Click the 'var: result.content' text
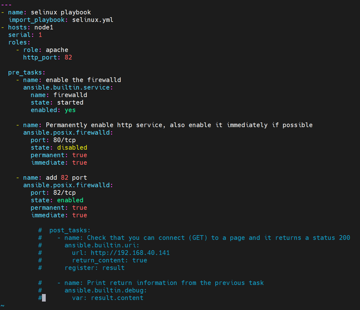The image size is (360, 310). [x=108, y=298]
